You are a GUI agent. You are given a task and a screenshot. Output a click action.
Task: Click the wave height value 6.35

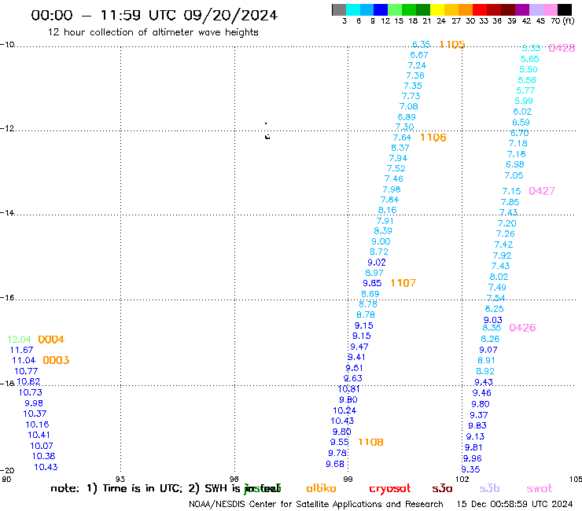tap(422, 45)
